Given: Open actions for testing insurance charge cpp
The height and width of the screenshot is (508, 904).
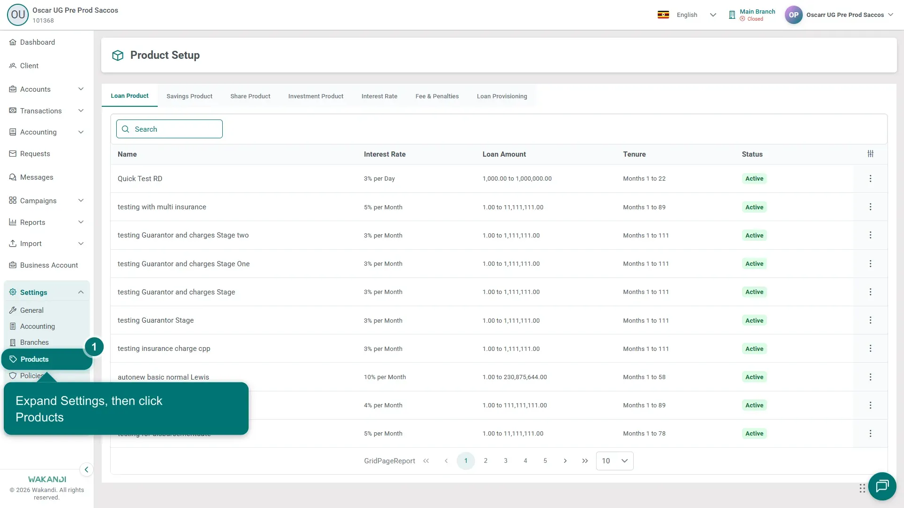Looking at the screenshot, I should tap(871, 349).
